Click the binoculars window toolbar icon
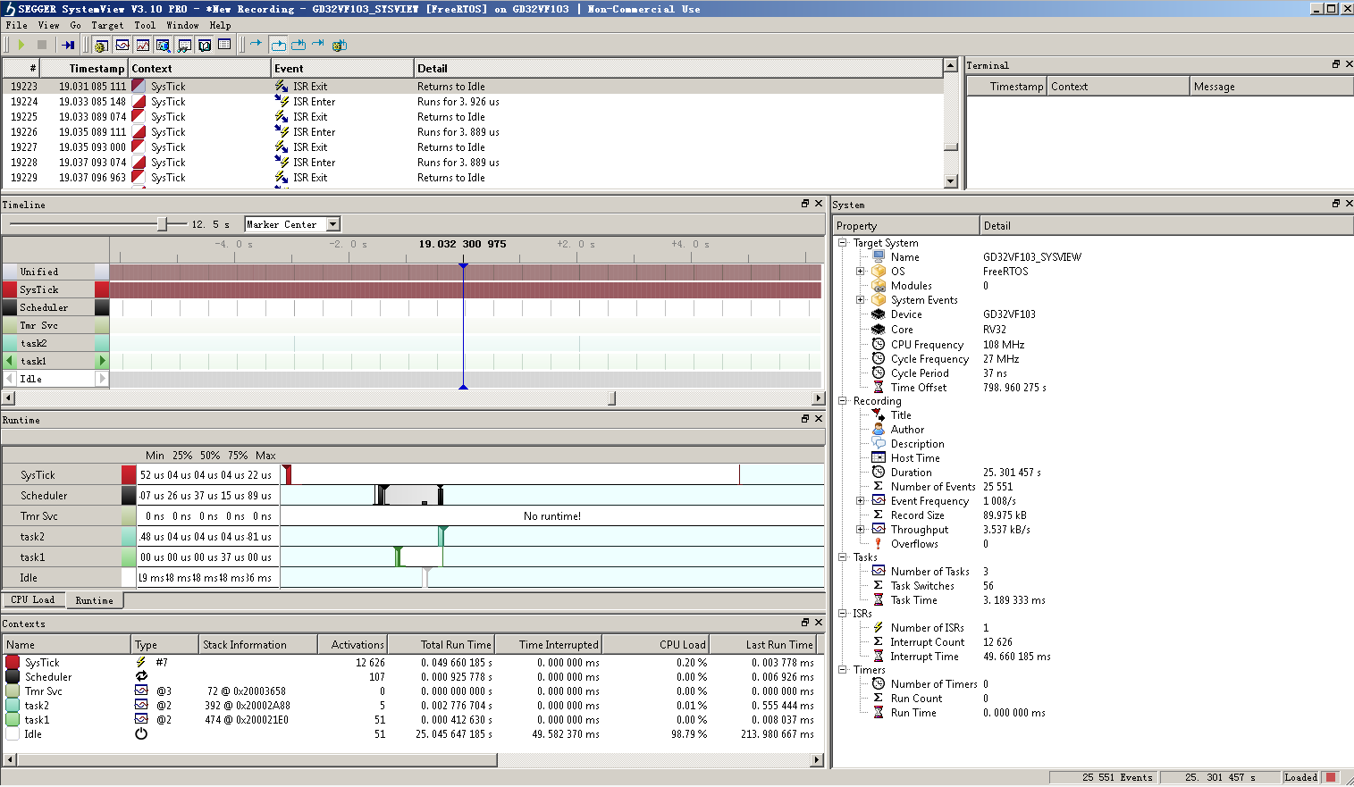 click(x=184, y=45)
